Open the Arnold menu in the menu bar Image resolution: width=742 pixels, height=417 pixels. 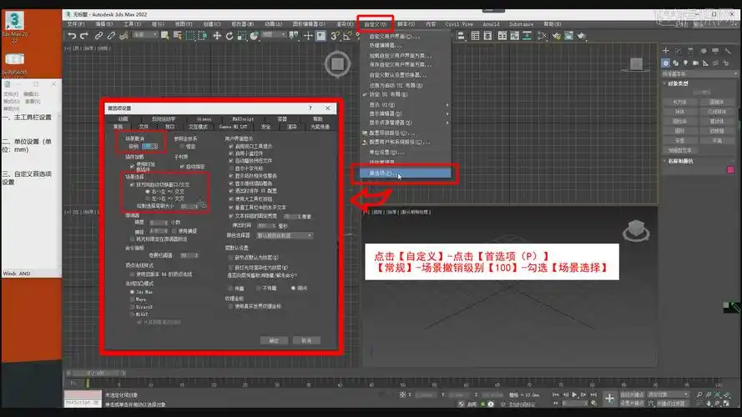tap(491, 24)
